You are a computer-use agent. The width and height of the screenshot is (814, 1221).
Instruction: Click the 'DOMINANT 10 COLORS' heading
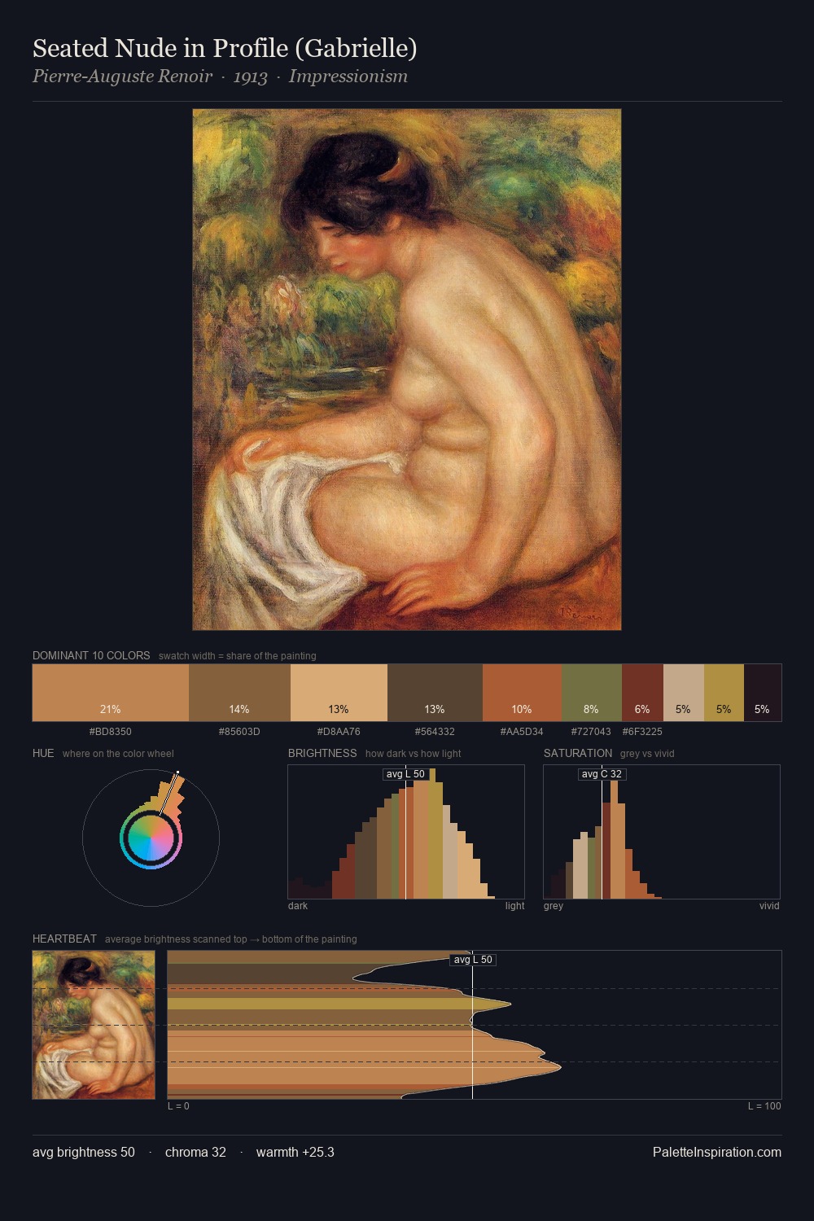click(91, 655)
